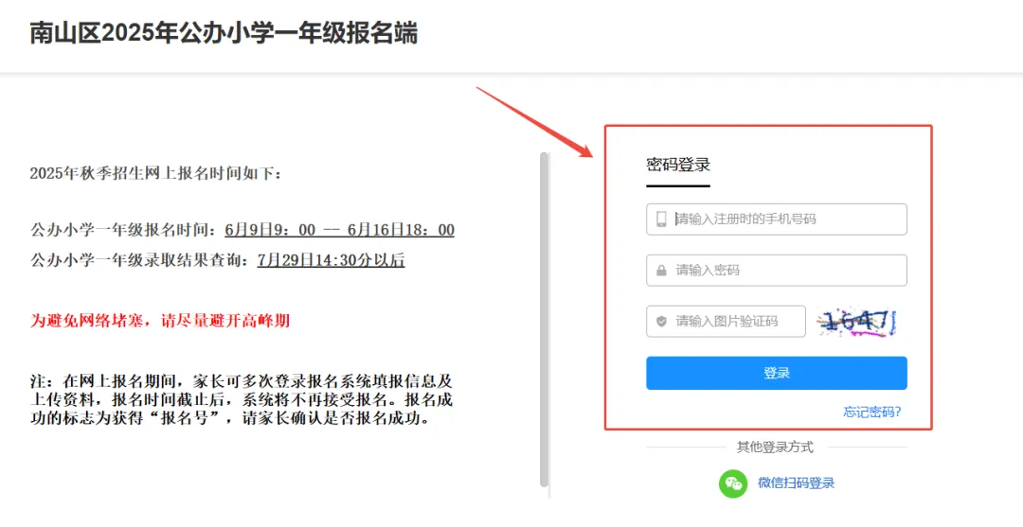Image resolution: width=1023 pixels, height=527 pixels.
Task: Open the 微信扫码登录 link
Action: (x=796, y=483)
